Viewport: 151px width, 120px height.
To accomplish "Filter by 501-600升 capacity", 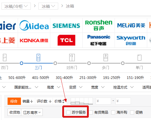I will 17,78.
